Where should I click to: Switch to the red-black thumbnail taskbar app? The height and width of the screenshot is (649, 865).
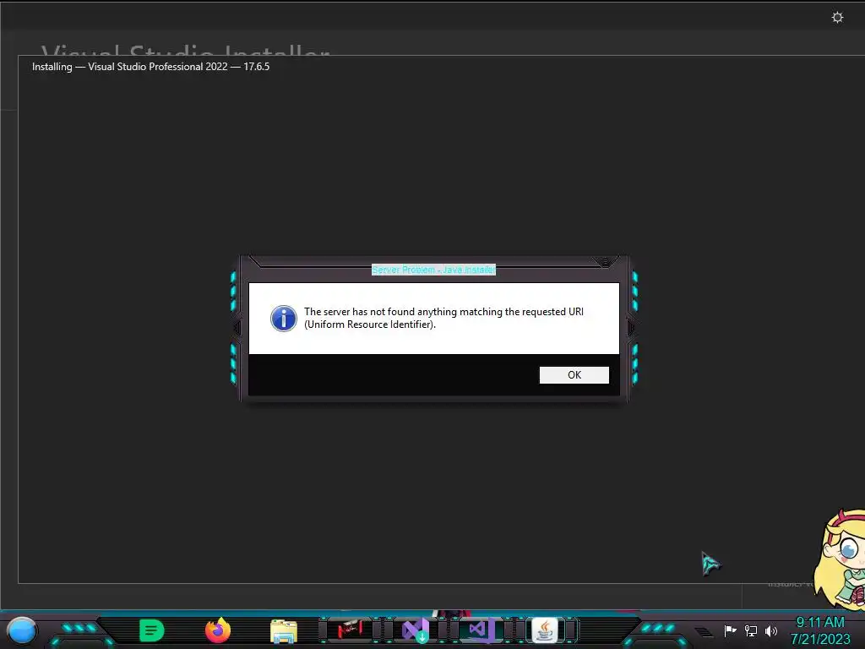pos(350,630)
